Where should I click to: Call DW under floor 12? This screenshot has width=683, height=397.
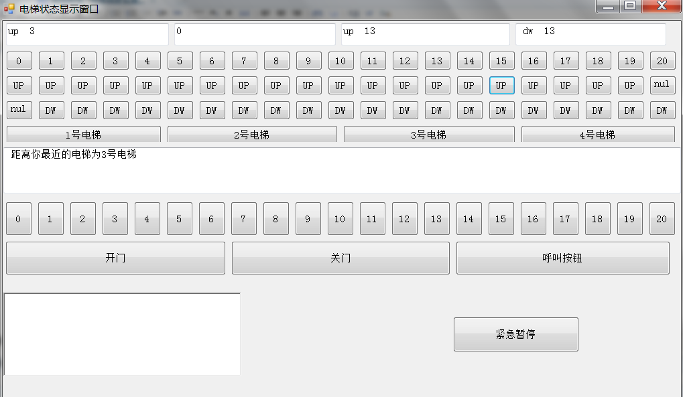(405, 110)
